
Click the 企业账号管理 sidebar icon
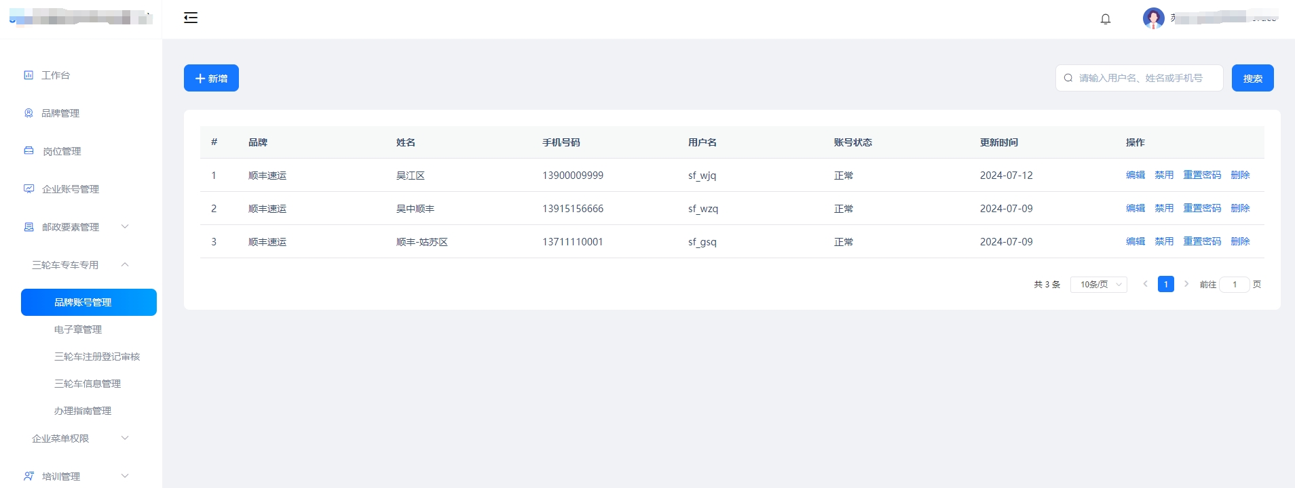[29, 189]
